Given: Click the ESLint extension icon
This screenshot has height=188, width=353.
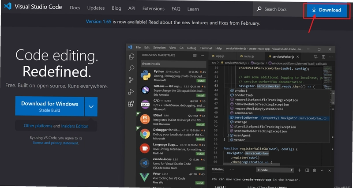Looking at the screenshot, I should point(145,119).
